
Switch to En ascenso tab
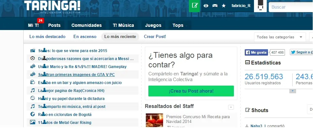(85, 36)
